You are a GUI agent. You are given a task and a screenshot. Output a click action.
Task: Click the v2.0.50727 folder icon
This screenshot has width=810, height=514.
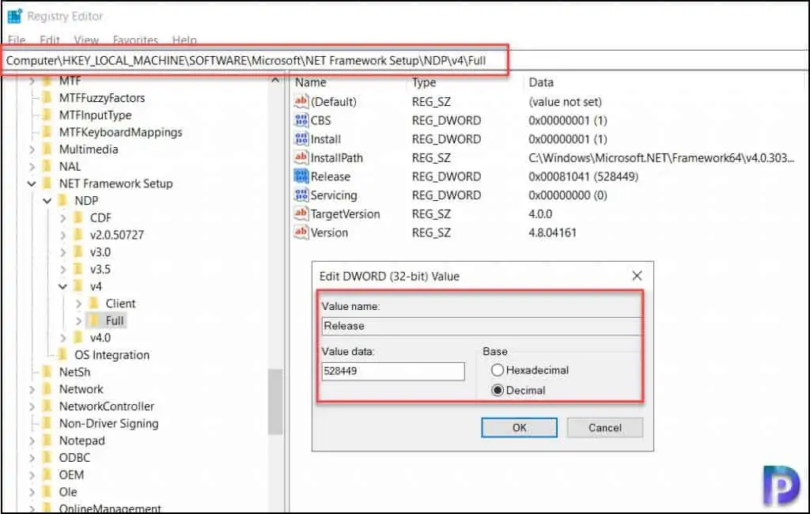(x=78, y=235)
